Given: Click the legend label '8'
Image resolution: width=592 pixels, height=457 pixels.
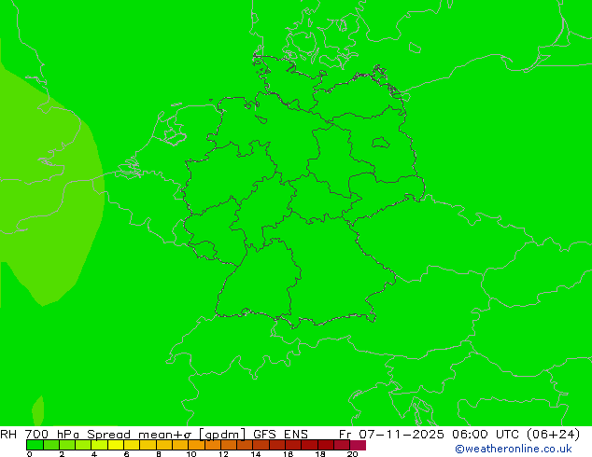Looking at the screenshot, I should pos(159,454).
